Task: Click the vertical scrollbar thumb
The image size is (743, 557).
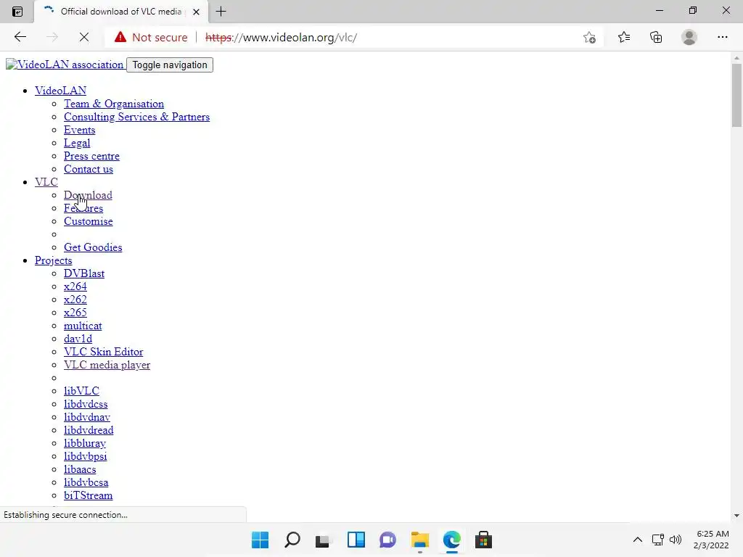Action: (x=736, y=95)
